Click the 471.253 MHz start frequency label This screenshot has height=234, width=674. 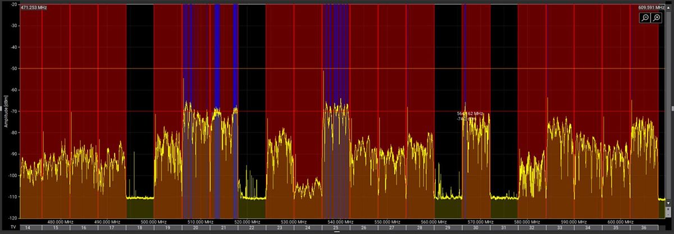pos(33,8)
